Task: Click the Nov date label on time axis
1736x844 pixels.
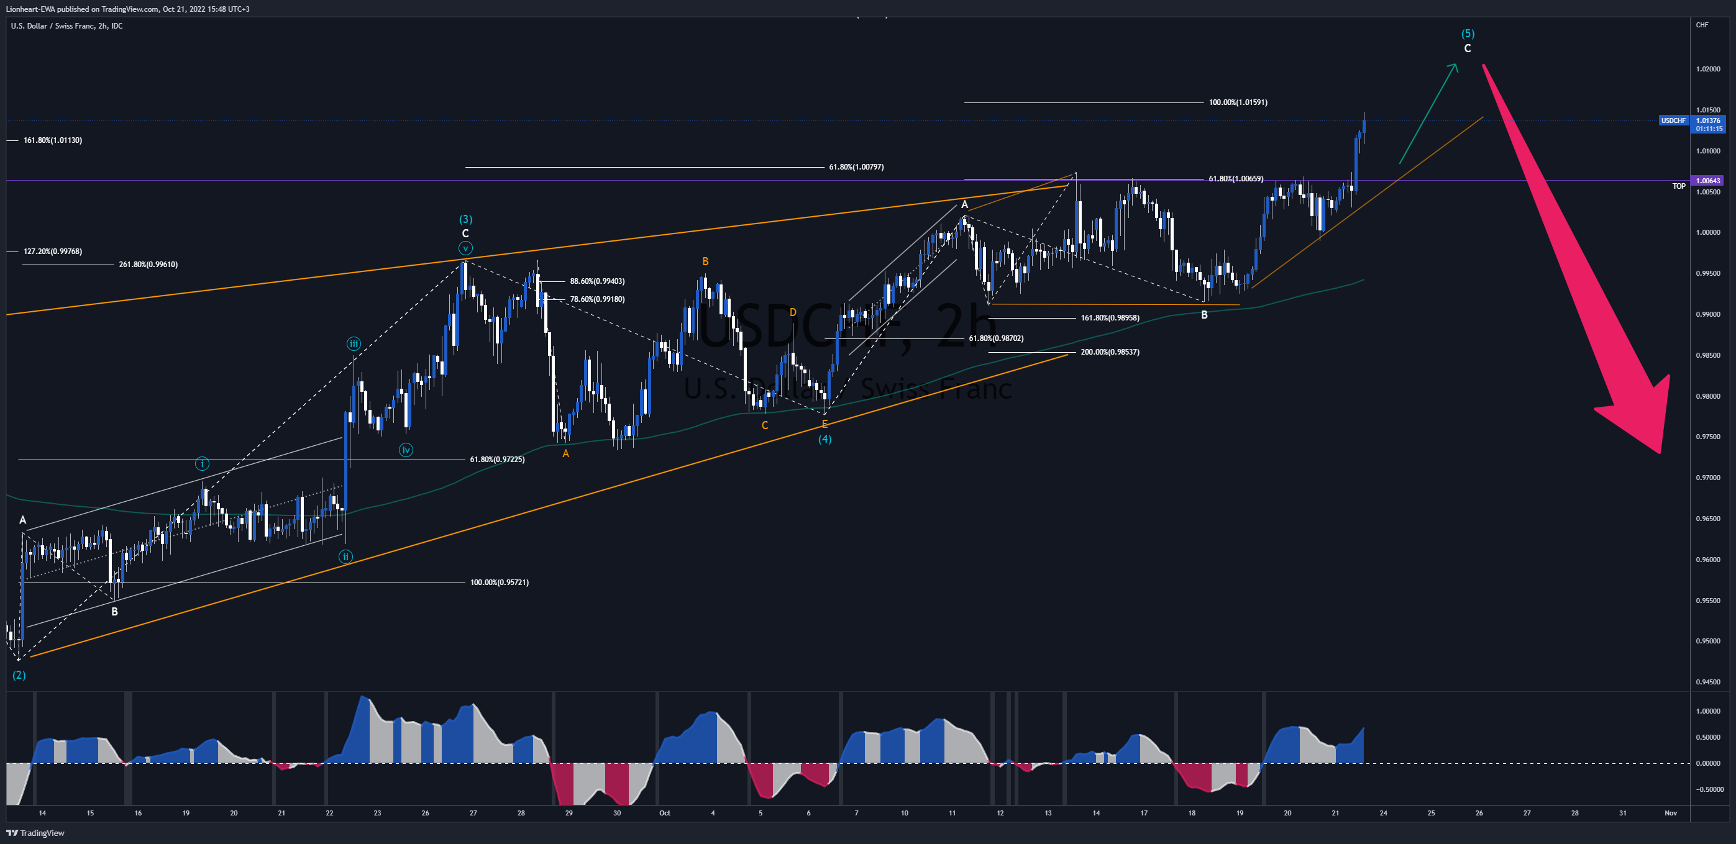Action: (1671, 814)
